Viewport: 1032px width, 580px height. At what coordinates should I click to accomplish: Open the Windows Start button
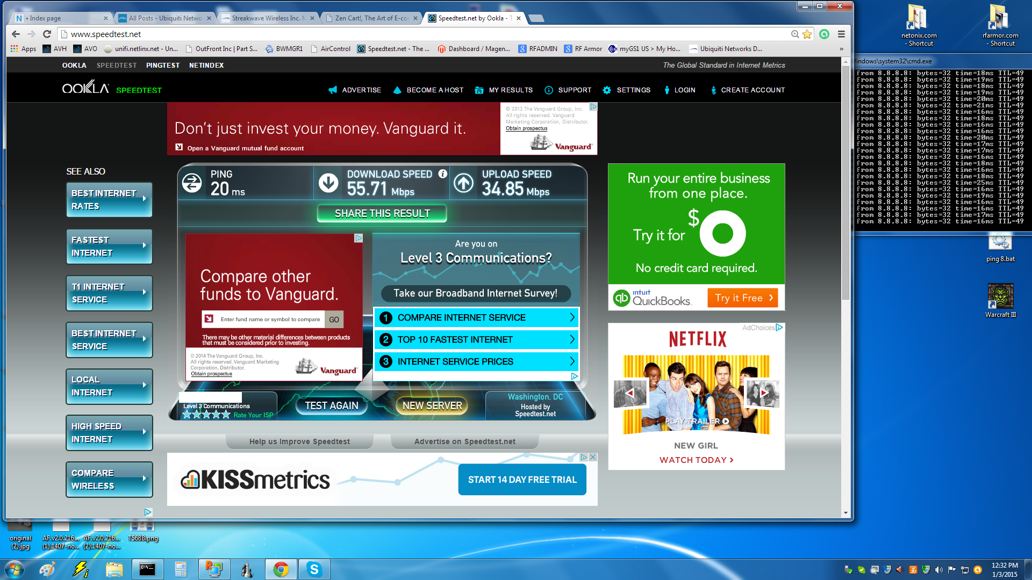click(x=14, y=569)
